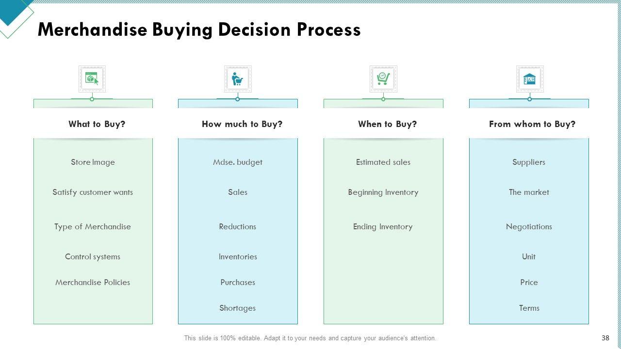Click the supplier store building icon
The height and width of the screenshot is (349, 621).
[529, 79]
